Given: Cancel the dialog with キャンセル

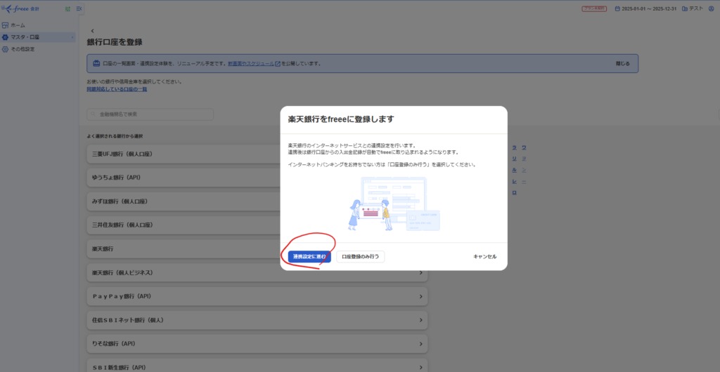Looking at the screenshot, I should (x=485, y=257).
